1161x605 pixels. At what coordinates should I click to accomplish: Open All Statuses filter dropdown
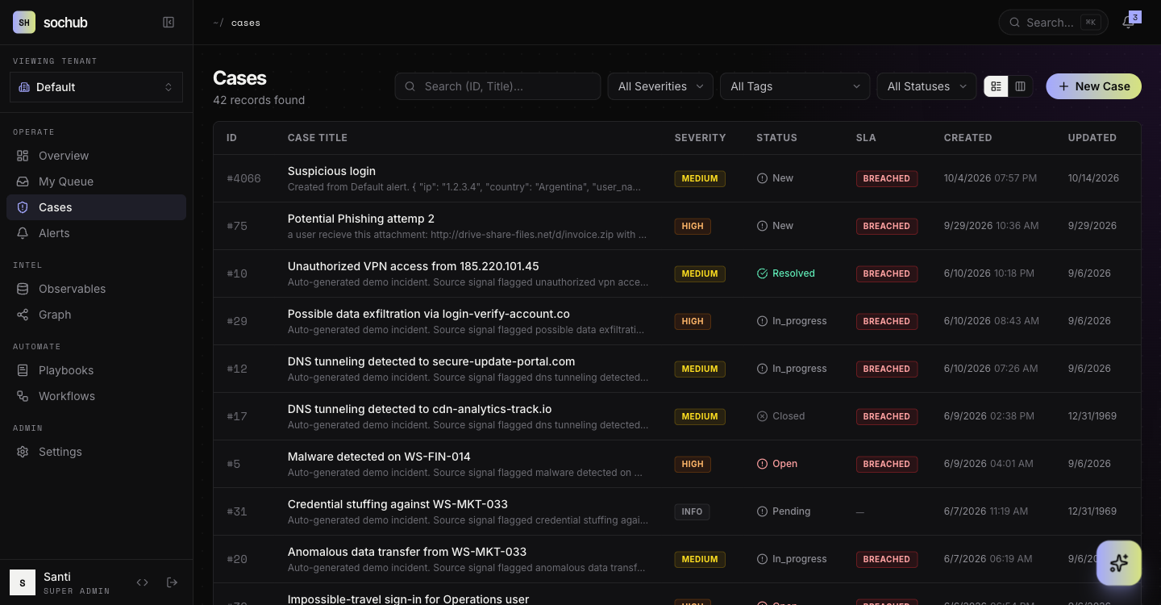click(926, 86)
